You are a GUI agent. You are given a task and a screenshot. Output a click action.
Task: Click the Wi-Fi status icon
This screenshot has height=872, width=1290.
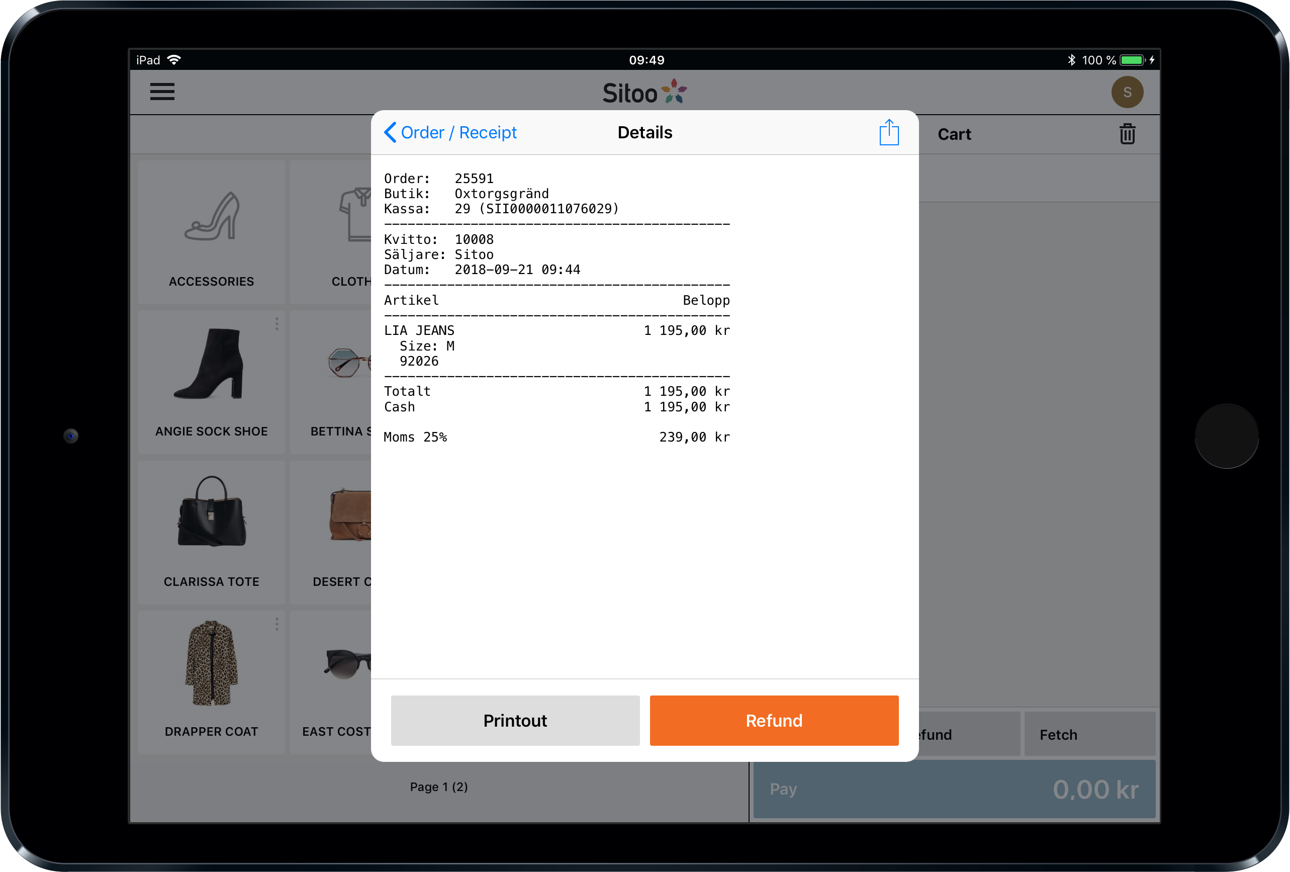[x=174, y=60]
